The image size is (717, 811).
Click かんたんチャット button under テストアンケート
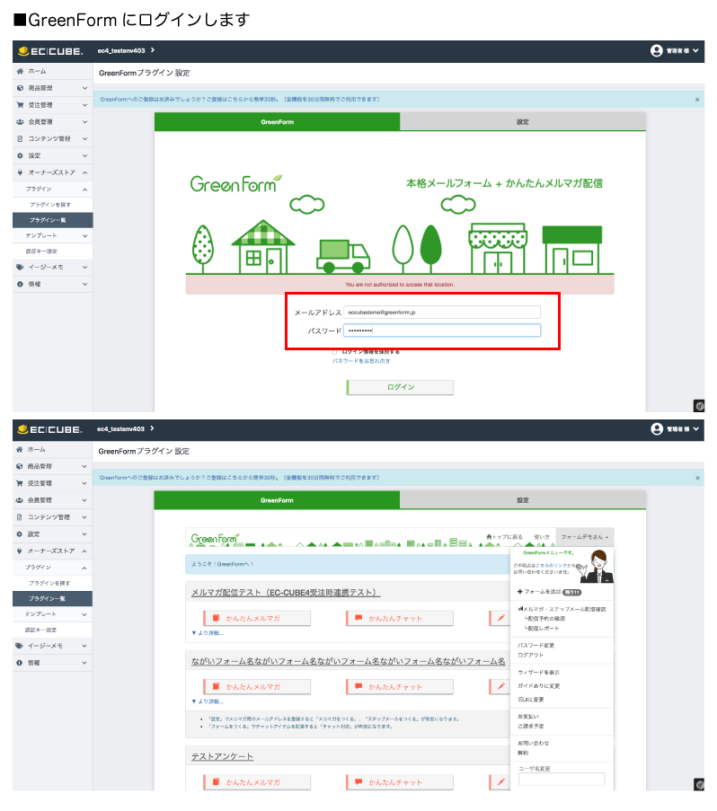(x=400, y=781)
